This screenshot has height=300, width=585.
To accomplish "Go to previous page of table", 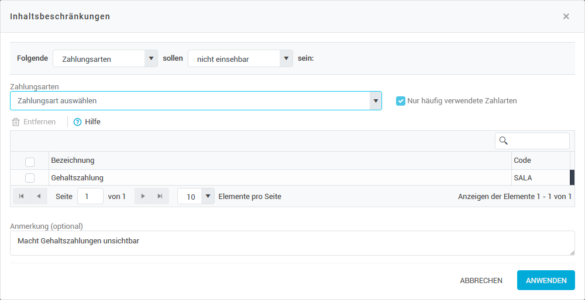I will (x=39, y=197).
